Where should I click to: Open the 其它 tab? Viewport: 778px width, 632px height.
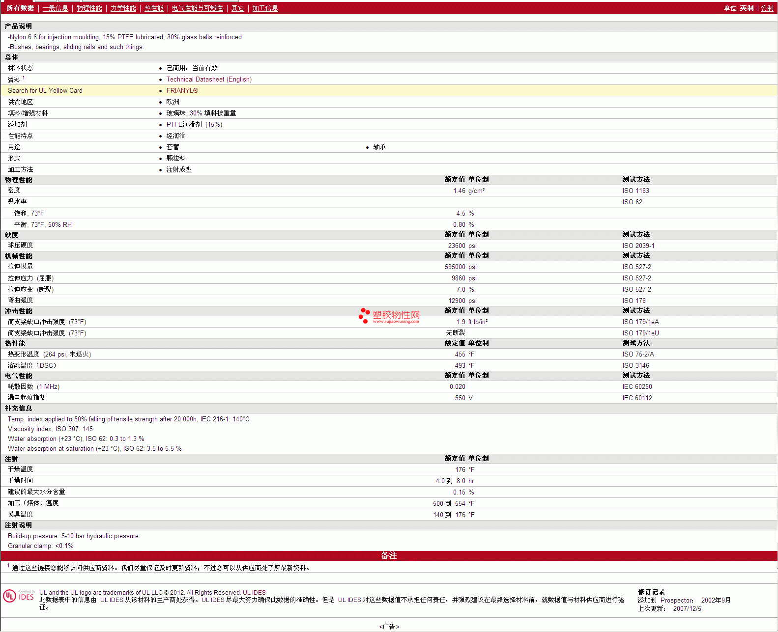pos(237,8)
